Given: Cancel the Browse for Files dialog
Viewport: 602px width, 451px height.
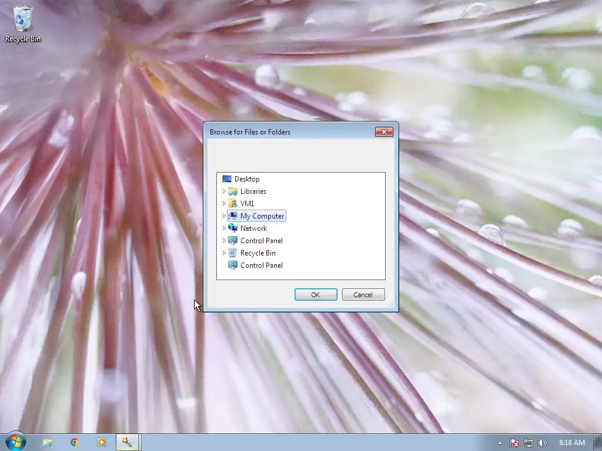Looking at the screenshot, I should pos(363,295).
